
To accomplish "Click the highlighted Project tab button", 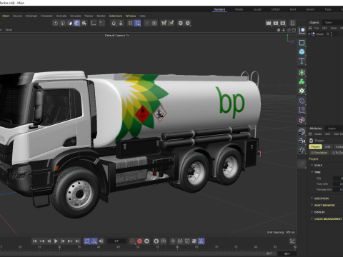I will point(315,147).
